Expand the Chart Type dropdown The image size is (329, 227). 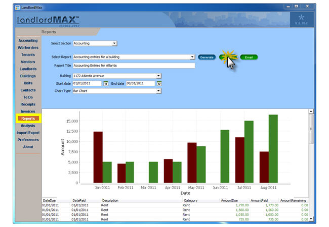[158, 91]
